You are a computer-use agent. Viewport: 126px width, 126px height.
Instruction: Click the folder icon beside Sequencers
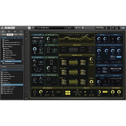(x=4, y=57)
